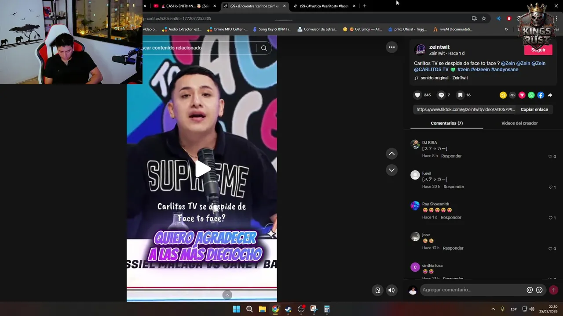Viewport: 563px width, 316px height.
Task: Switch to Videos del creador tab
Action: pos(519,123)
